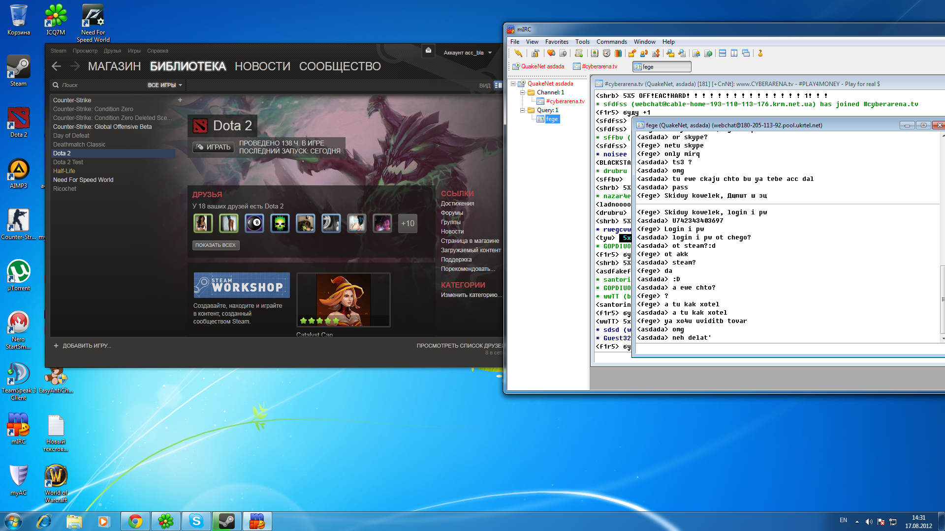Click the volume icon in the system tray
The width and height of the screenshot is (945, 531).
coord(869,521)
